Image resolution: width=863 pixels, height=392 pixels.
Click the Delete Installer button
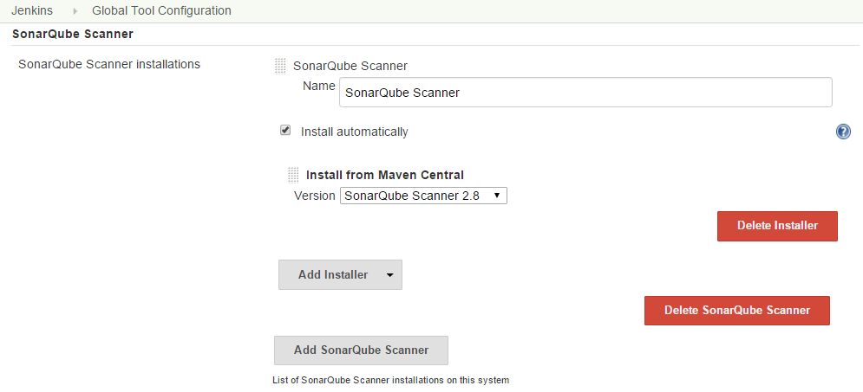point(777,226)
